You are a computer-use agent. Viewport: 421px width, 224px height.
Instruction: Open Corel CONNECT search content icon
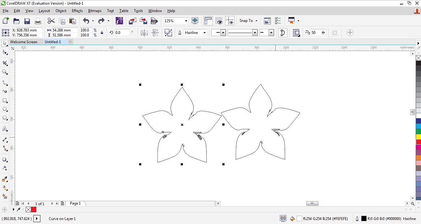119,21
